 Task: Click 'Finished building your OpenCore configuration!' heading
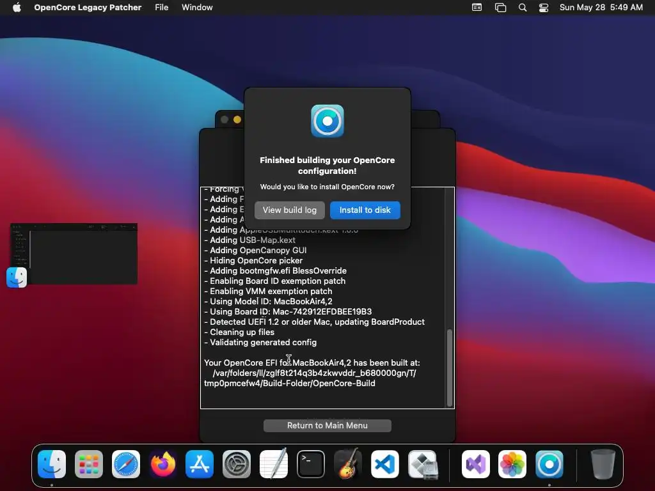tap(327, 166)
